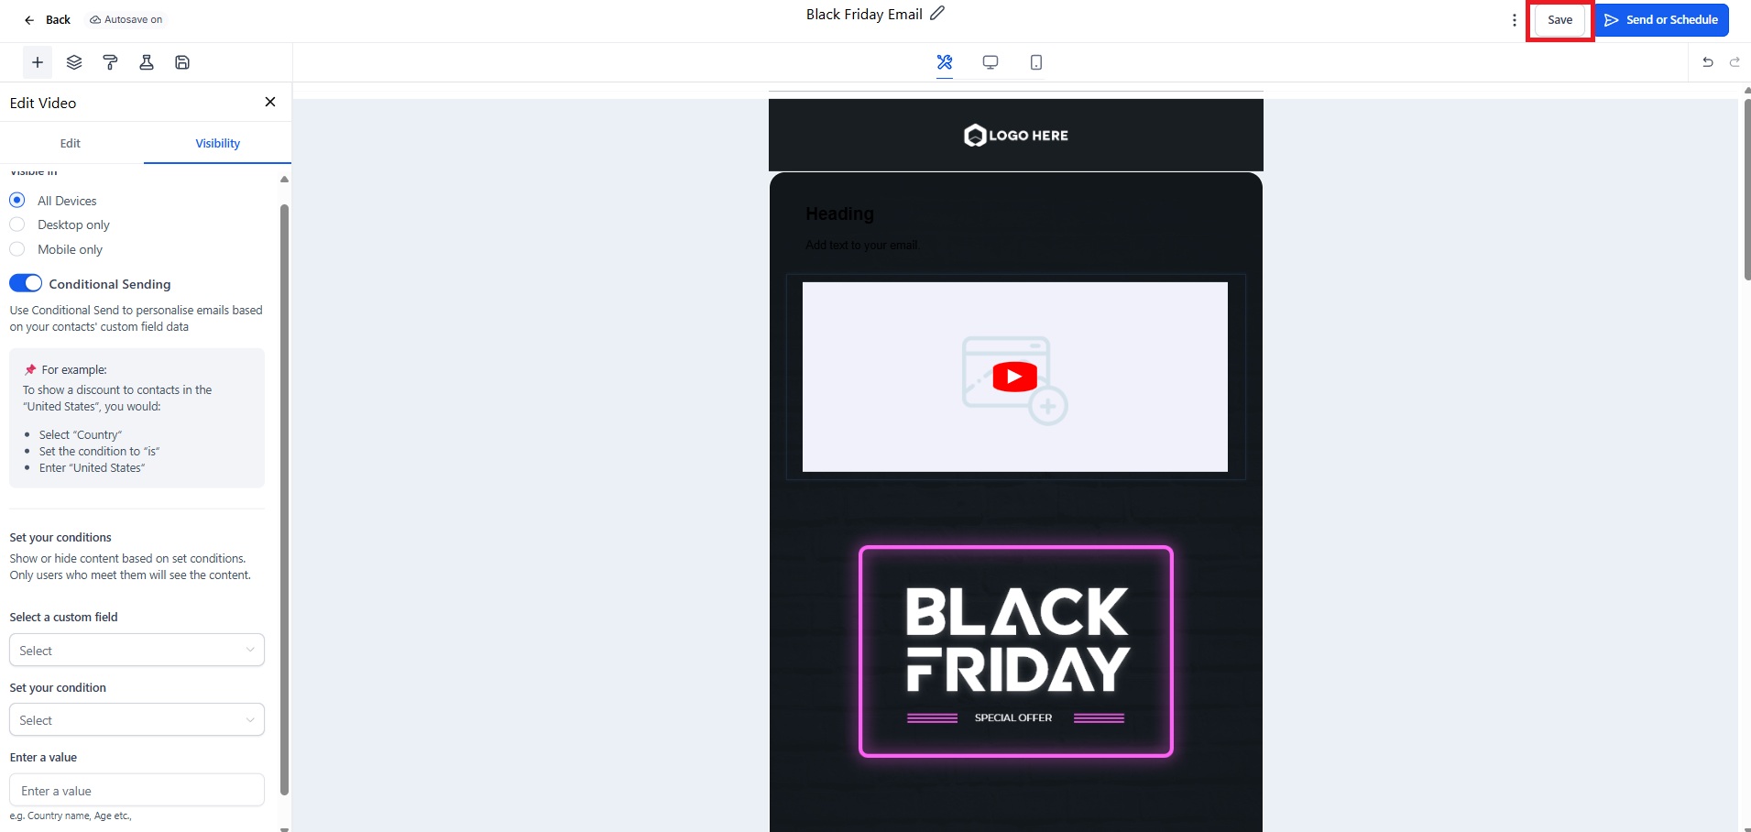Turn off Conditional Sending toggle
The image size is (1751, 832).
point(26,283)
